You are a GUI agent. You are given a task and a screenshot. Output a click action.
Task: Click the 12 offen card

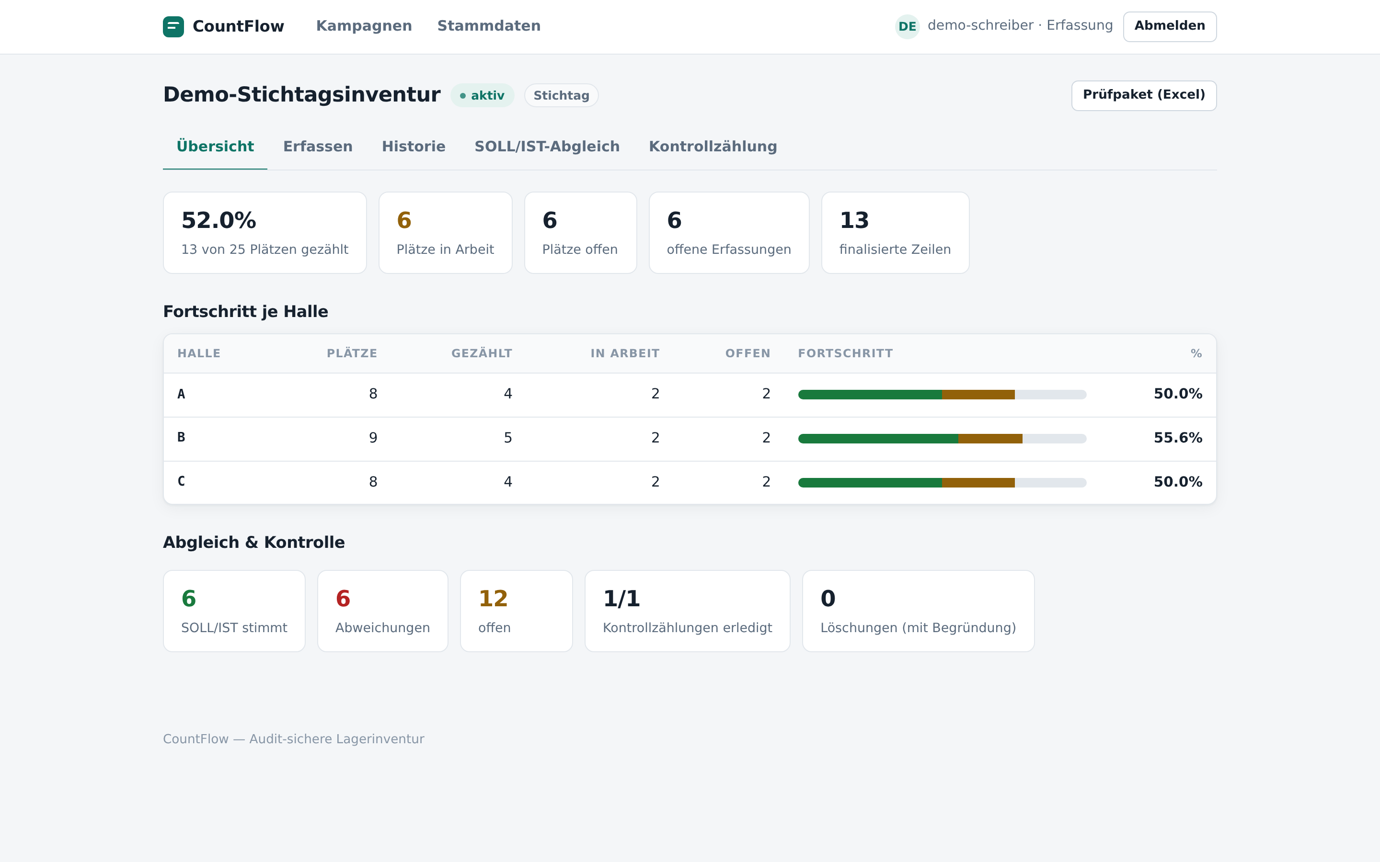516,611
